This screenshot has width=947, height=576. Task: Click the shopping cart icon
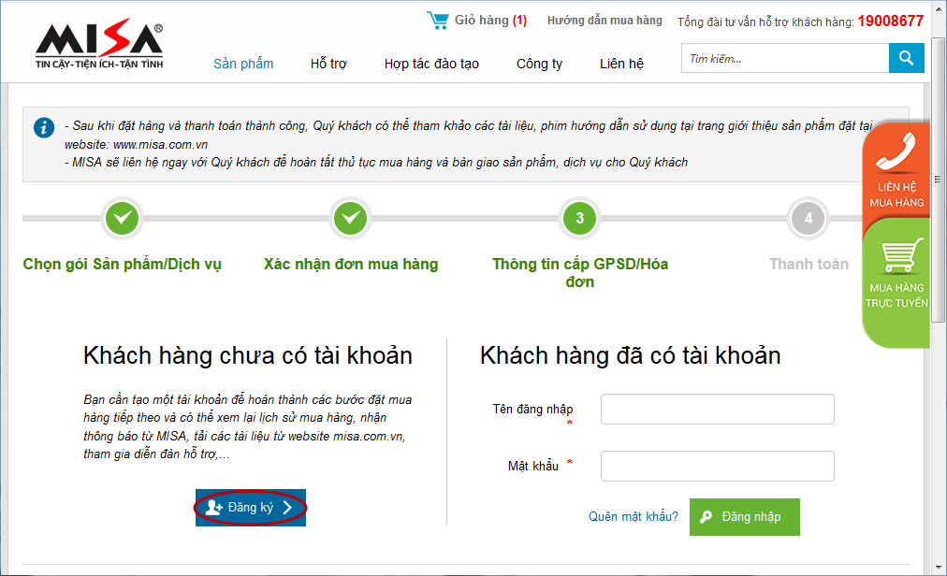[x=437, y=20]
